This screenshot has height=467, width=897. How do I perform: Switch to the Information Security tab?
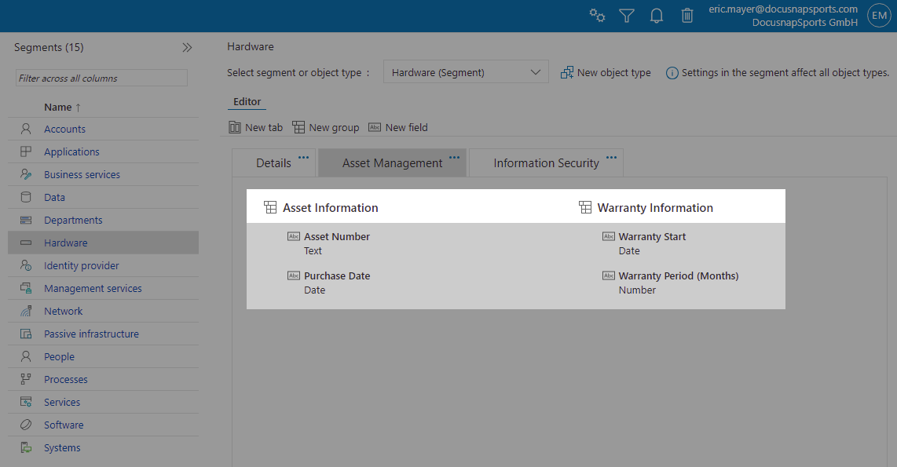point(545,163)
